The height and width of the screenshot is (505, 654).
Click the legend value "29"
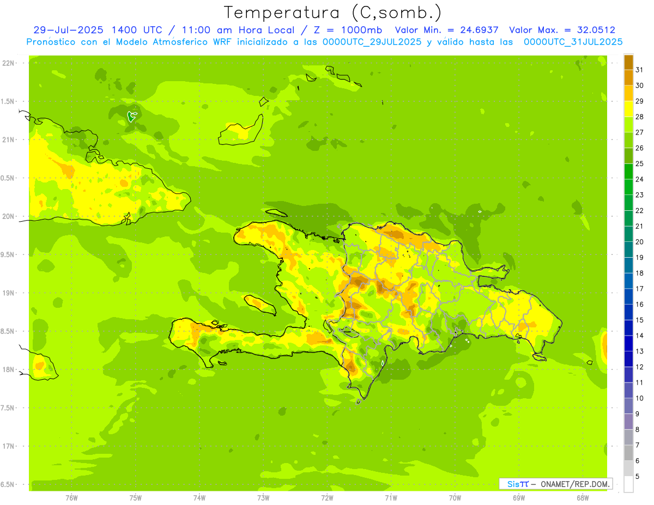639,101
